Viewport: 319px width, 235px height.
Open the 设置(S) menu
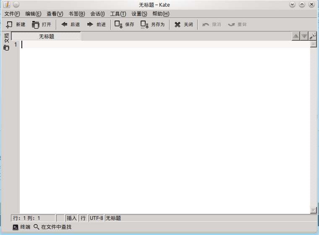(x=139, y=14)
